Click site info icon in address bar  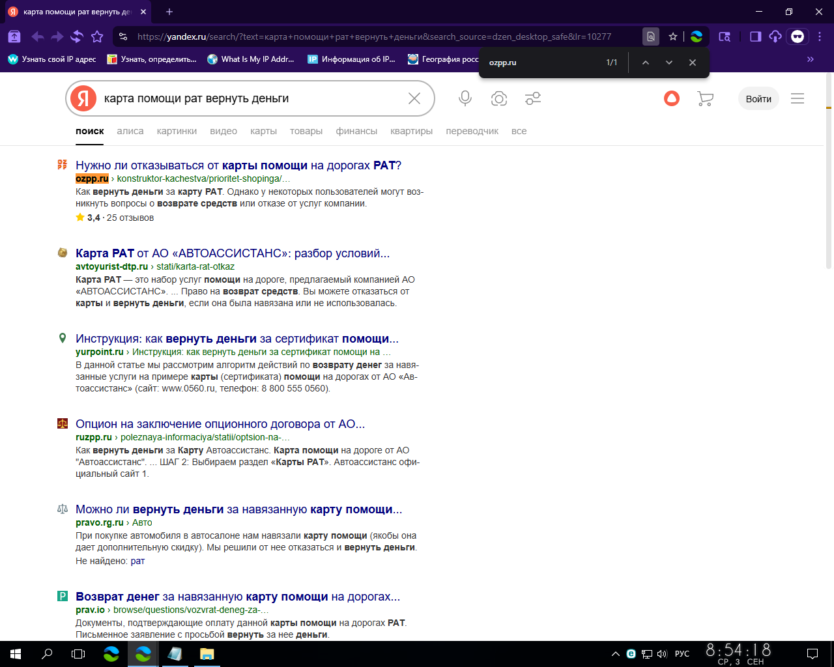123,36
